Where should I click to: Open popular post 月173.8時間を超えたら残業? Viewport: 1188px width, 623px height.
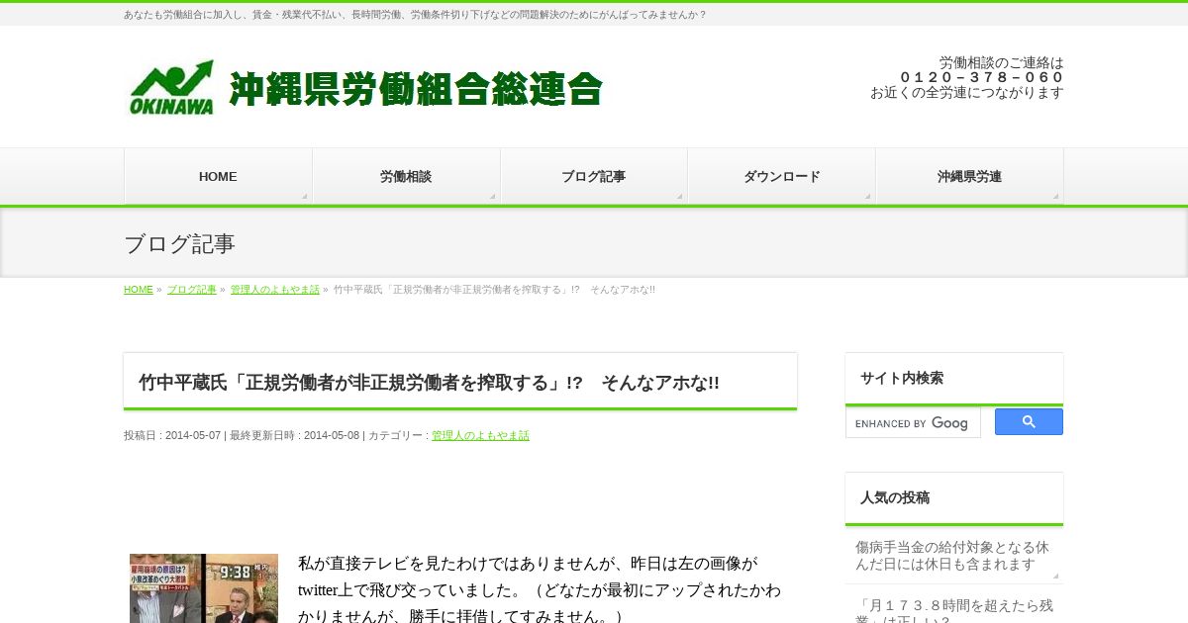pyautogui.click(x=952, y=611)
